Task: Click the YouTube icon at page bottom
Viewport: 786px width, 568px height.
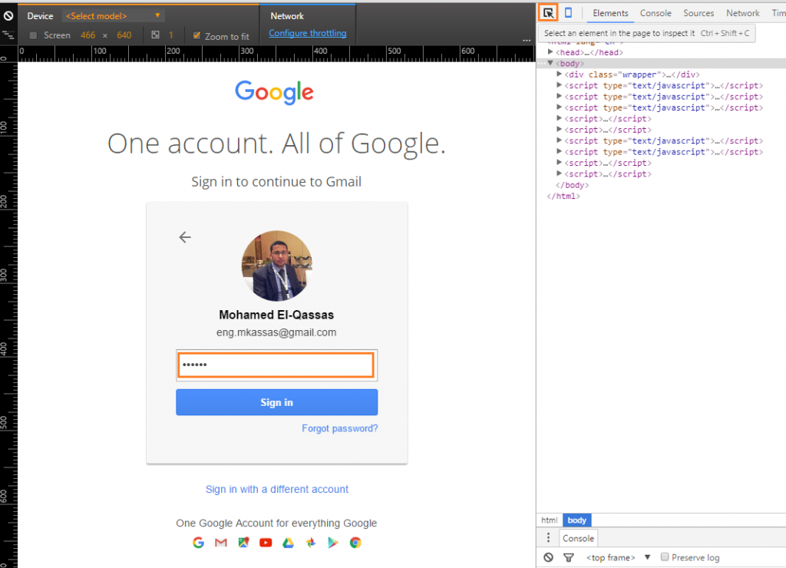Action: tap(266, 543)
